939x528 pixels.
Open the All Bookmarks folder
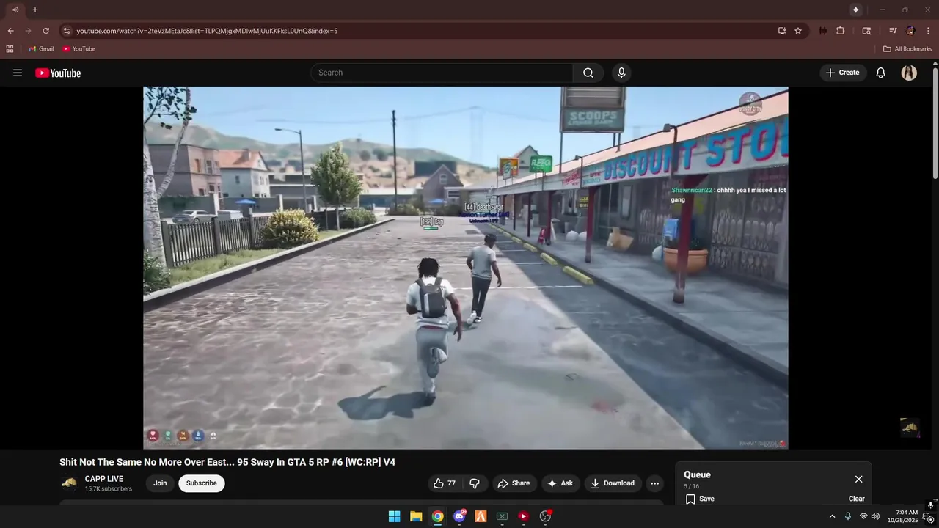coord(907,49)
